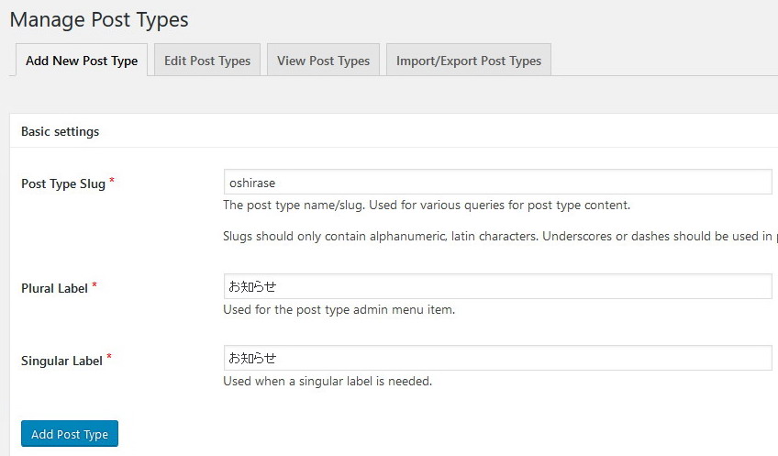Focus the Plural Label text input

497,287
